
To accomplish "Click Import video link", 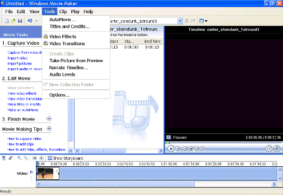I will pos(17,58).
